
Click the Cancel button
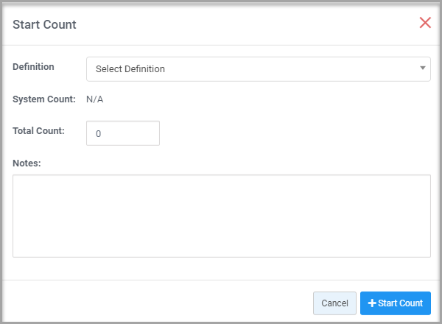click(x=334, y=303)
